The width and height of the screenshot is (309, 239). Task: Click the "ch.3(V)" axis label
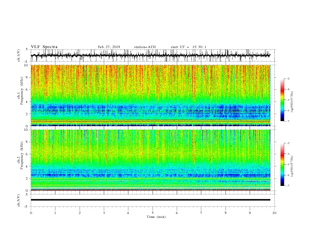19,200
